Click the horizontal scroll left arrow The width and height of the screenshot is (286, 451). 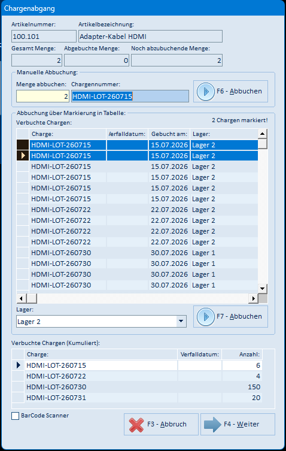21,298
